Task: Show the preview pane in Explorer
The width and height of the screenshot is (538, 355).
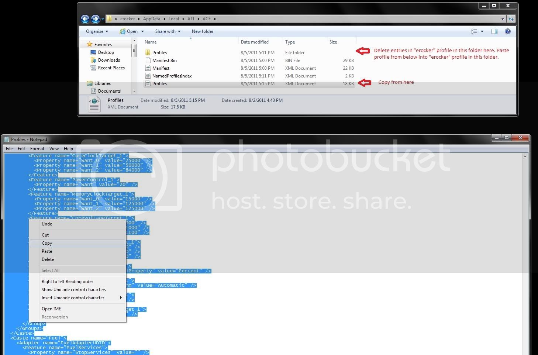Action: pos(494,31)
